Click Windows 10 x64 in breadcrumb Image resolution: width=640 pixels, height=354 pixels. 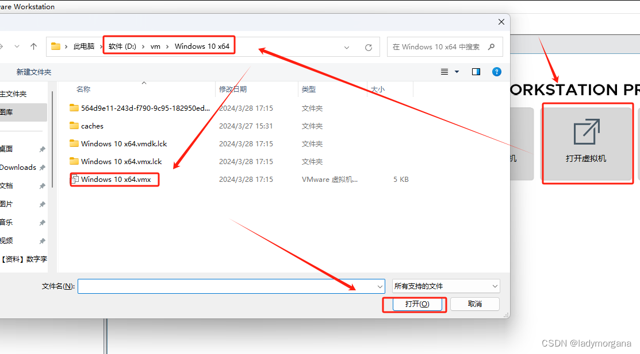pos(202,46)
